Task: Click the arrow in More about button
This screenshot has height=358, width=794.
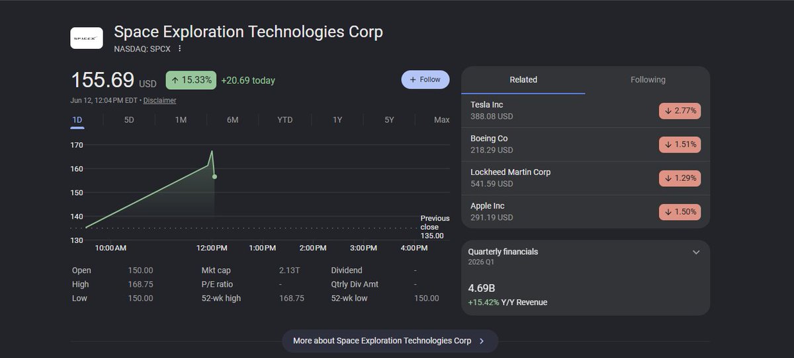Action: click(482, 341)
